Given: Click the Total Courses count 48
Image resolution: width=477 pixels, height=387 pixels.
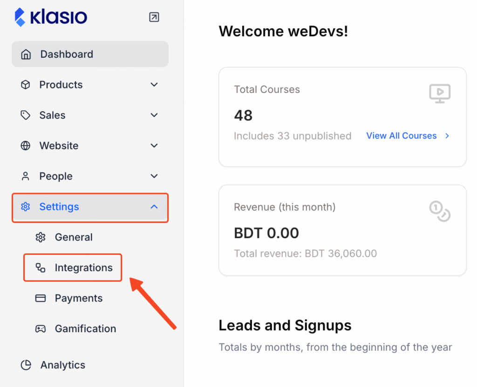Looking at the screenshot, I should pyautogui.click(x=243, y=115).
